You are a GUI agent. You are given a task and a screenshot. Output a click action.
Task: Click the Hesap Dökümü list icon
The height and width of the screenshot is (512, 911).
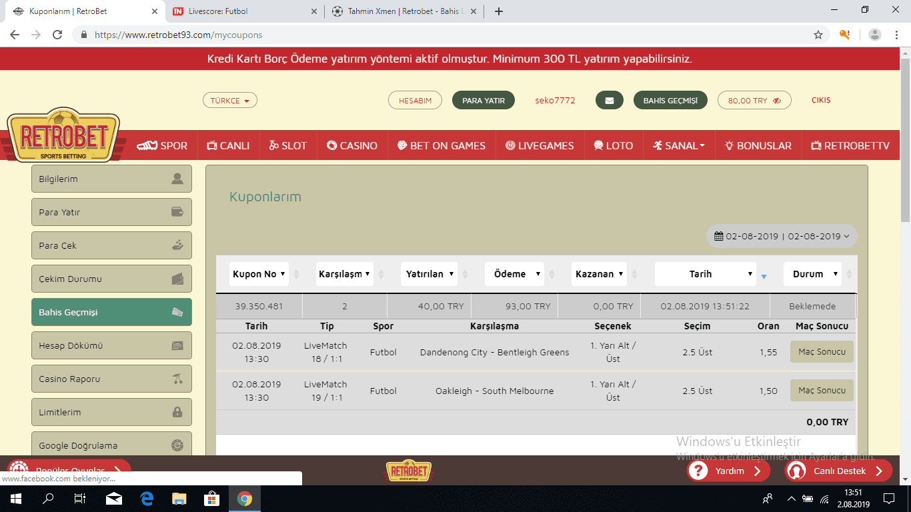(x=177, y=345)
